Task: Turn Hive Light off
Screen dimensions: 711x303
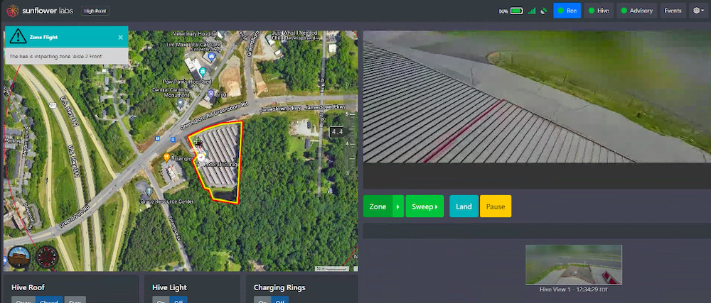Action: (178, 301)
